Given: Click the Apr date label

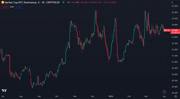Looking at the screenshot, I should (x=164, y=96).
